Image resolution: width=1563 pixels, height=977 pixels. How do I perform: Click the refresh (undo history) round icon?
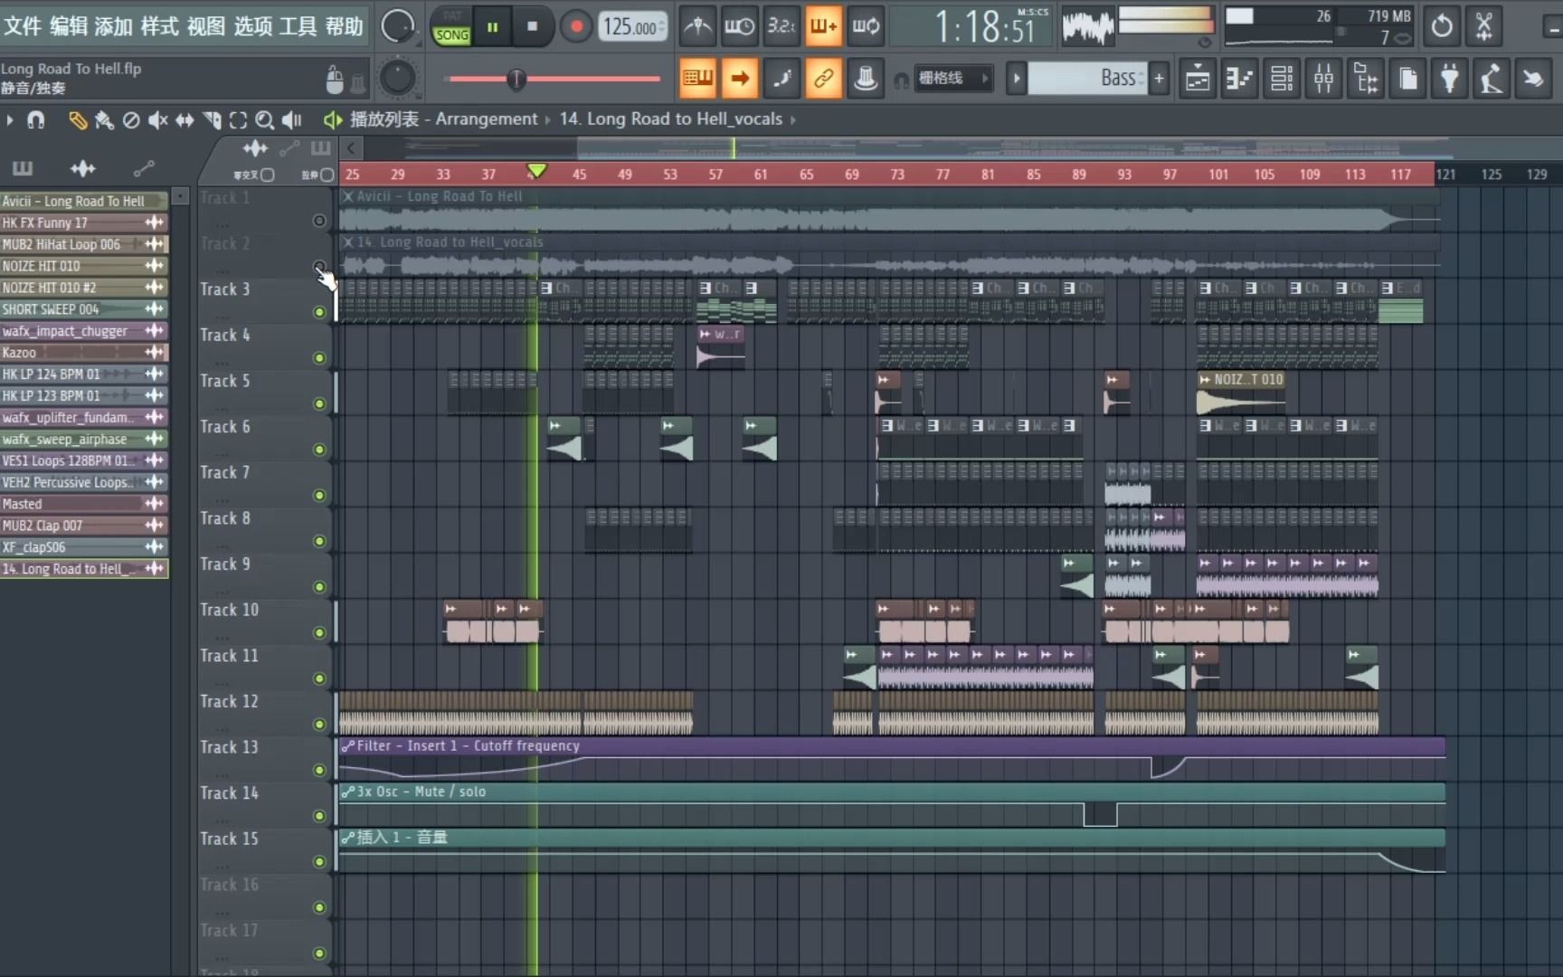(x=1442, y=27)
